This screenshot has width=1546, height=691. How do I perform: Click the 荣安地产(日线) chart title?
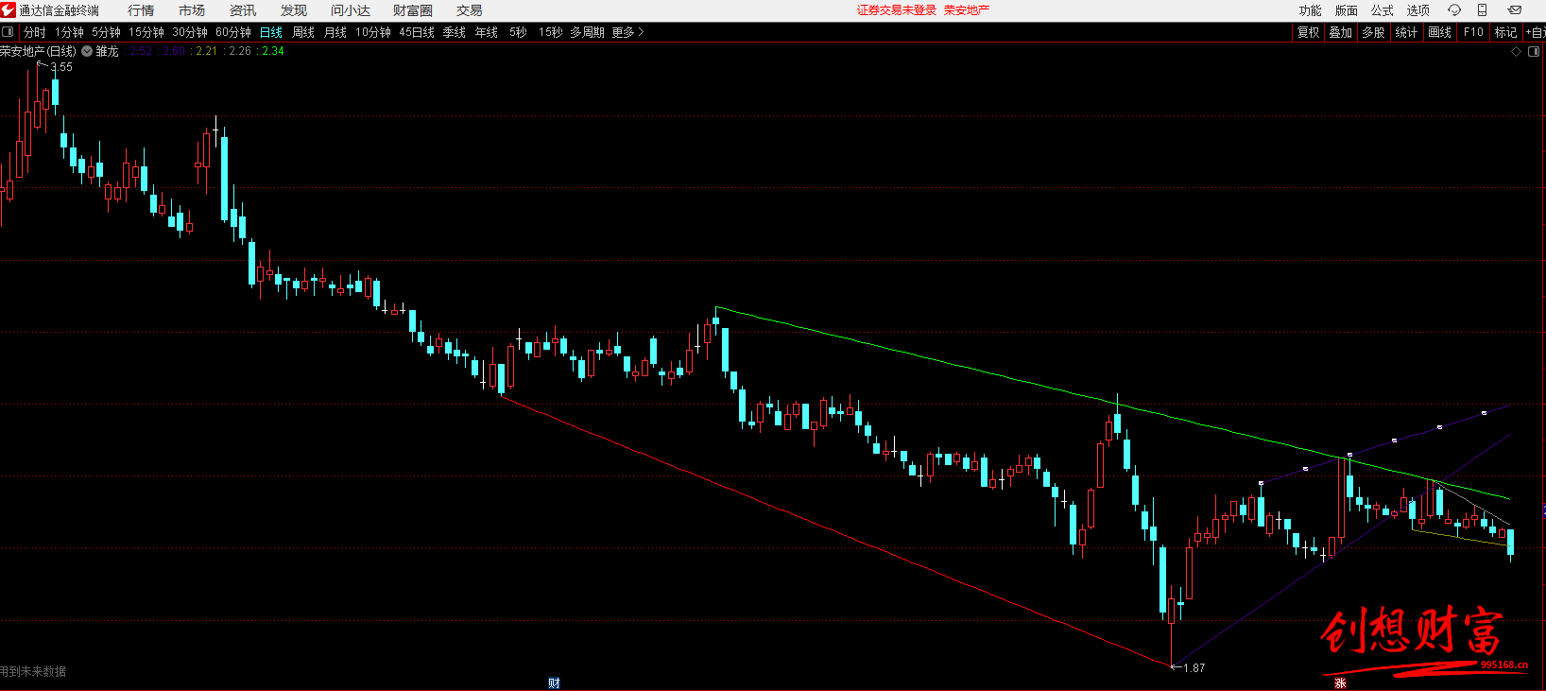pos(38,51)
